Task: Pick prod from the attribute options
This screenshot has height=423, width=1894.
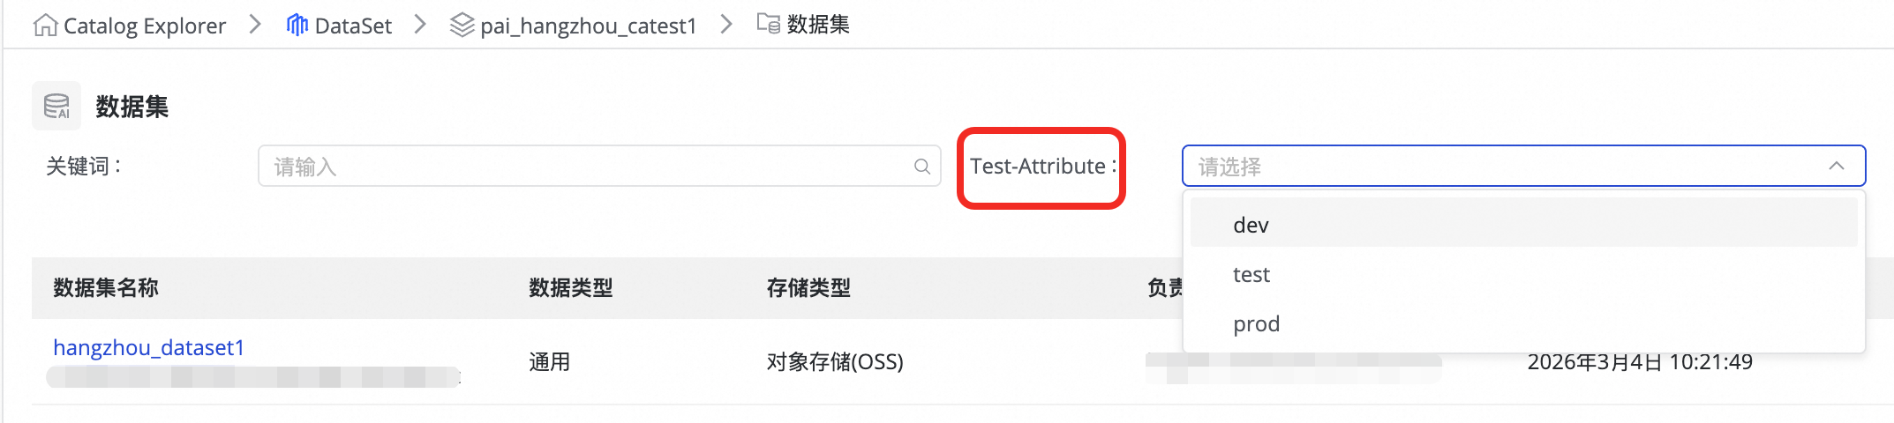Action: (1256, 324)
